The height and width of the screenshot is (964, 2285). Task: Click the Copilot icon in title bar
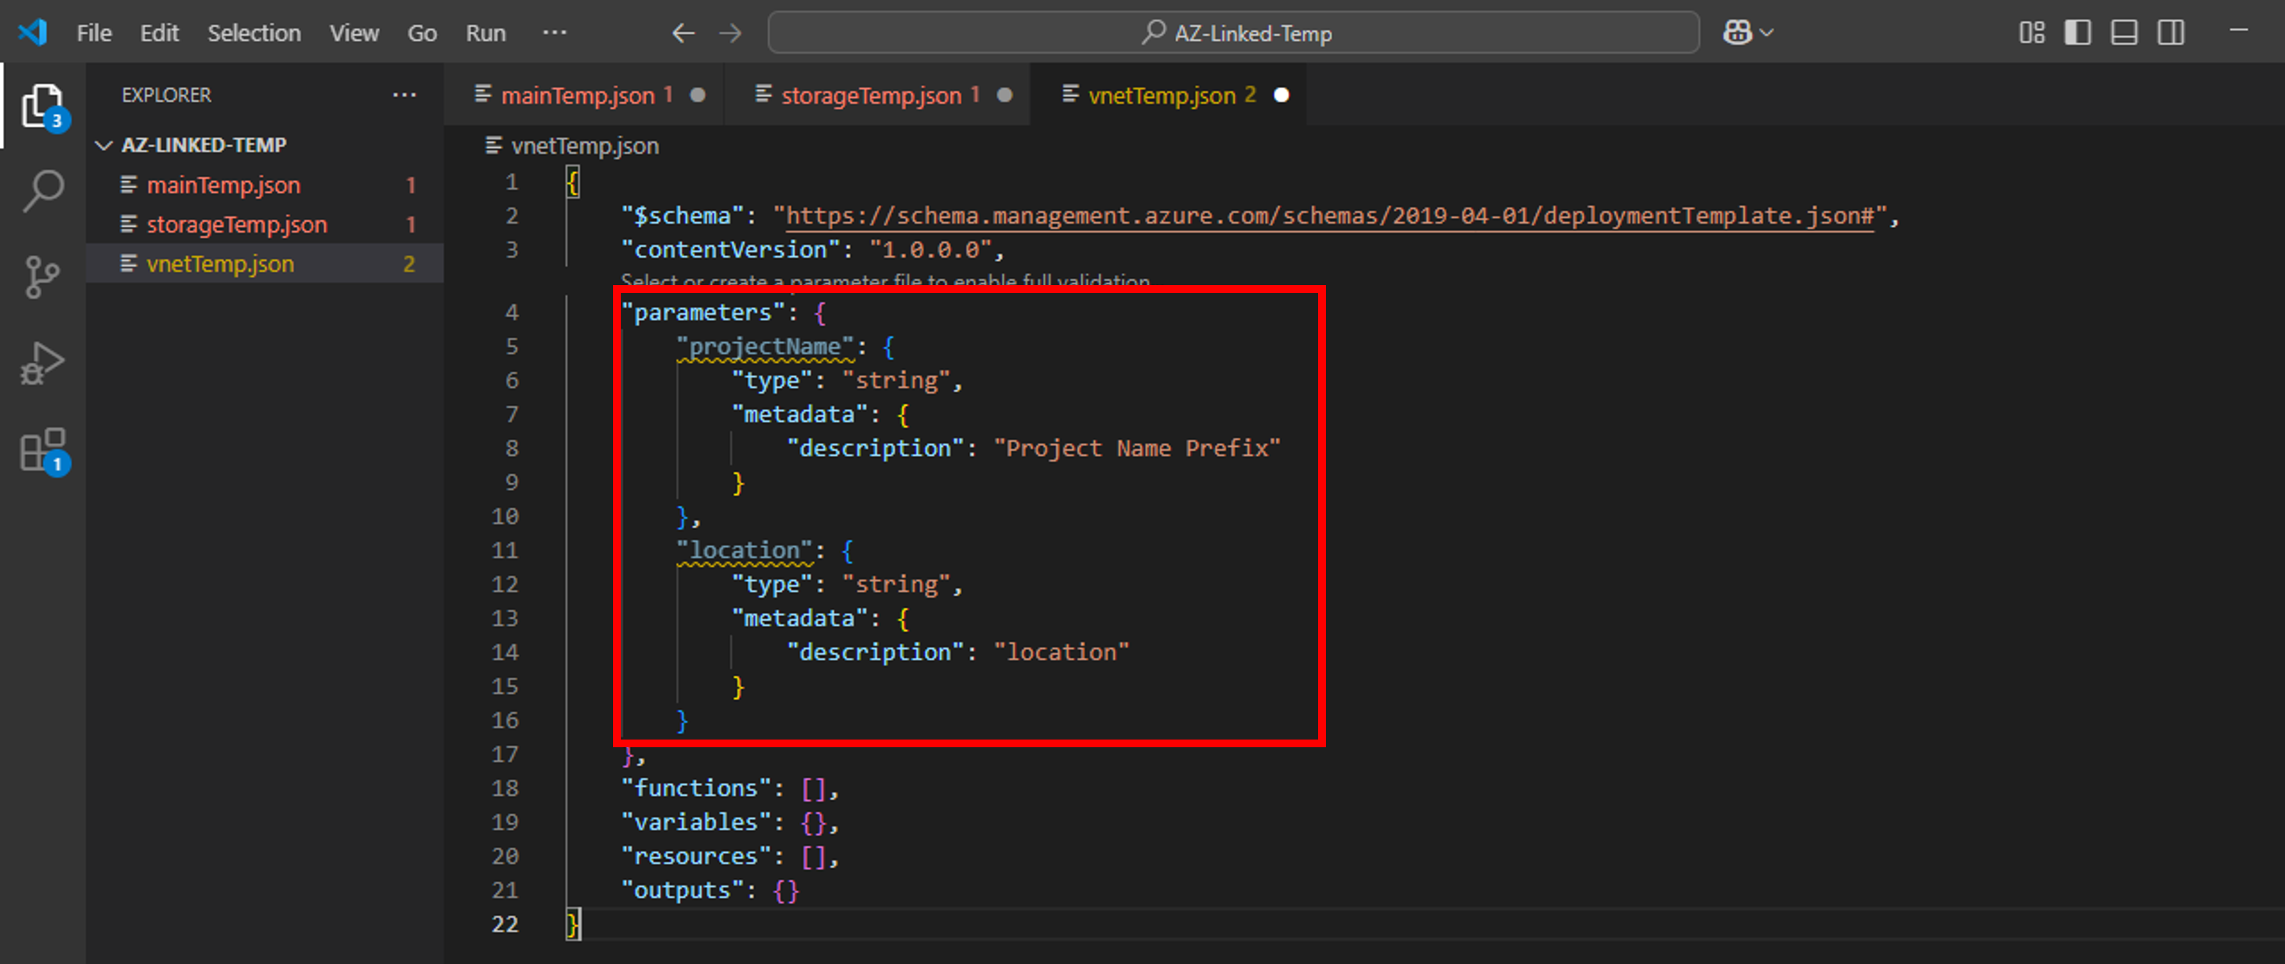tap(1738, 33)
